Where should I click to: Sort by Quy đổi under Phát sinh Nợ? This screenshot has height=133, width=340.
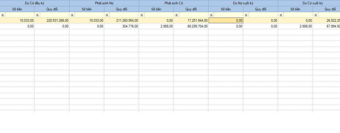[122, 9]
